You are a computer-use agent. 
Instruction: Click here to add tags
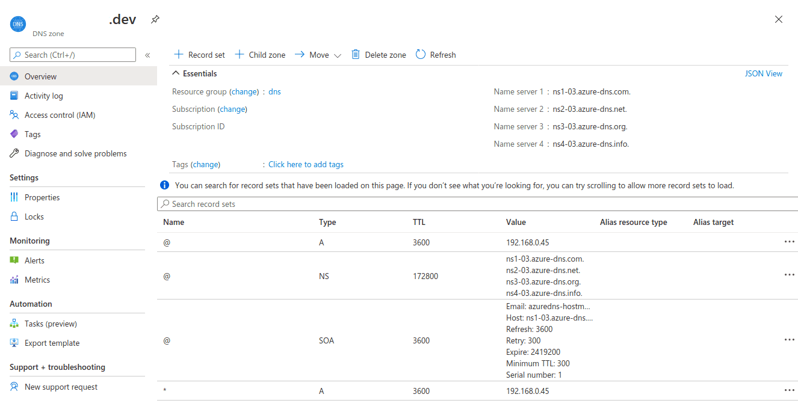[306, 164]
